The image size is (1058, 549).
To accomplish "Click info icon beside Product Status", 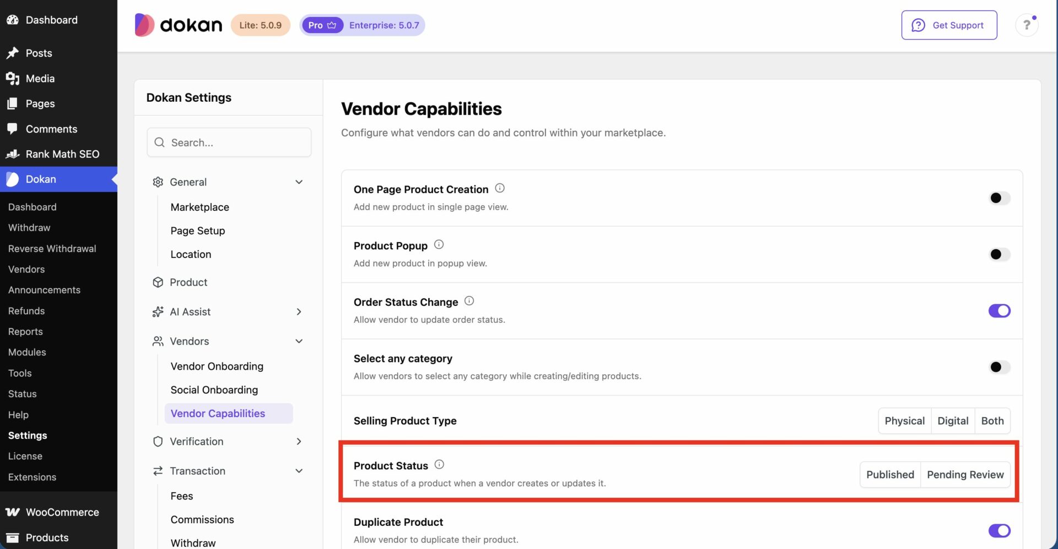I will tap(439, 464).
